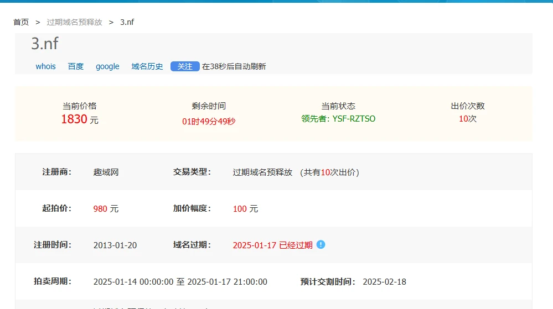This screenshot has height=309, width=553.
Task: Click the 共有10次出价 bid summary text
Action: click(329, 172)
